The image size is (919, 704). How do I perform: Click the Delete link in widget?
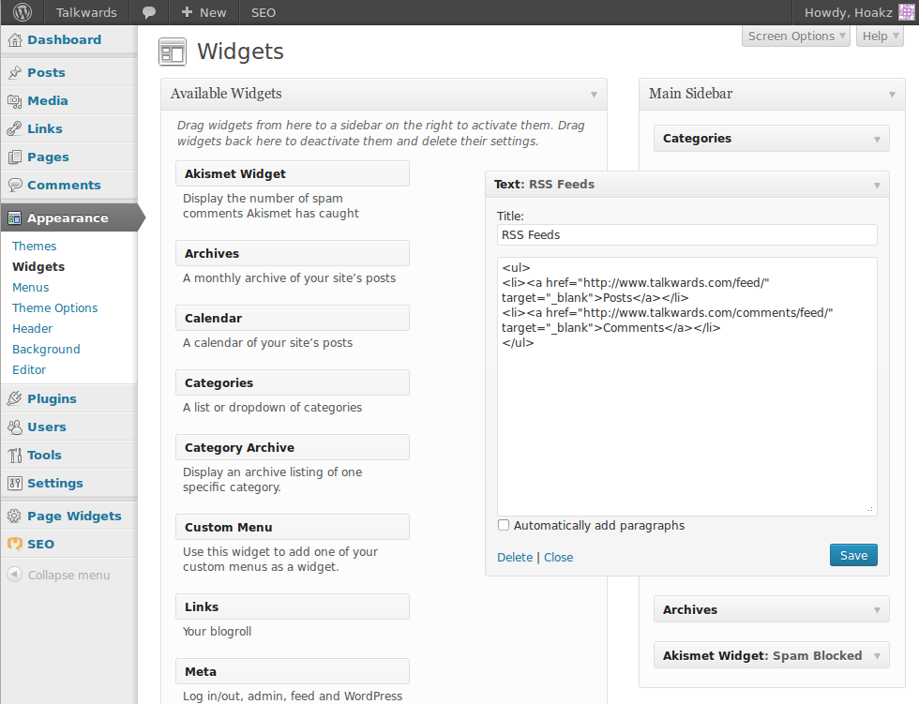515,558
